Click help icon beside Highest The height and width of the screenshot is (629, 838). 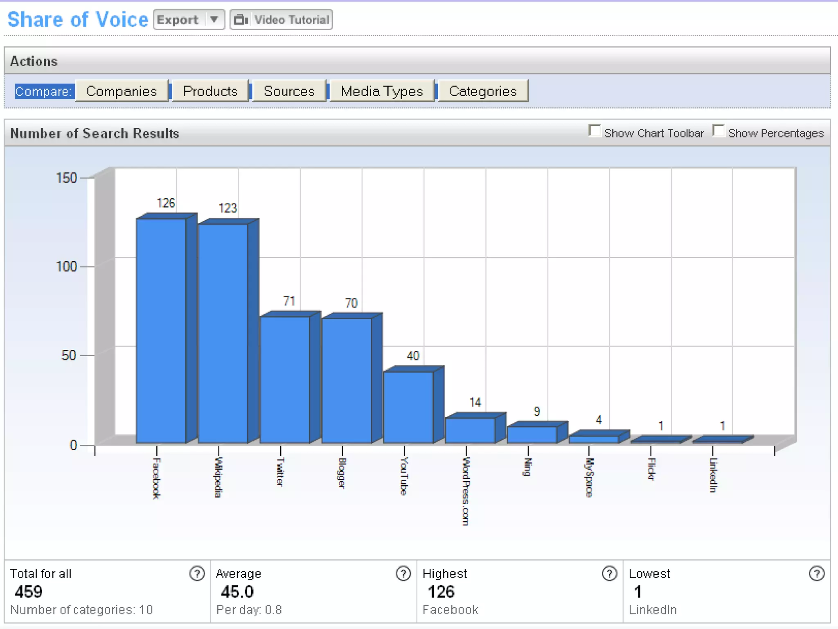(x=609, y=574)
